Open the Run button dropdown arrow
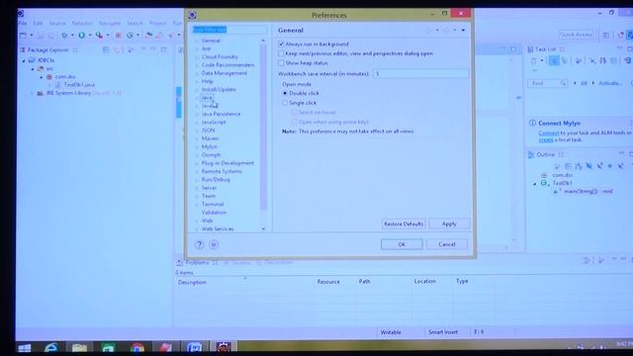This screenshot has width=633, height=356. pyautogui.click(x=90, y=36)
